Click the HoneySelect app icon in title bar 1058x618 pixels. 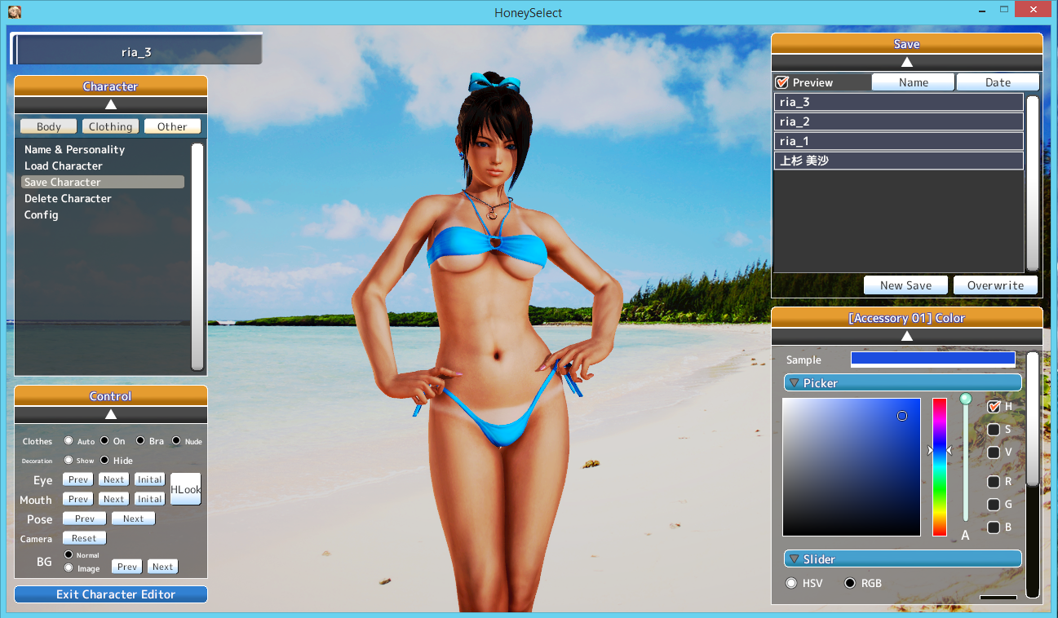14,12
